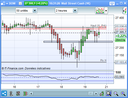Click the Haut (H. Pré) level label
Viewport: 128px width, 98px height.
pos(99,26)
